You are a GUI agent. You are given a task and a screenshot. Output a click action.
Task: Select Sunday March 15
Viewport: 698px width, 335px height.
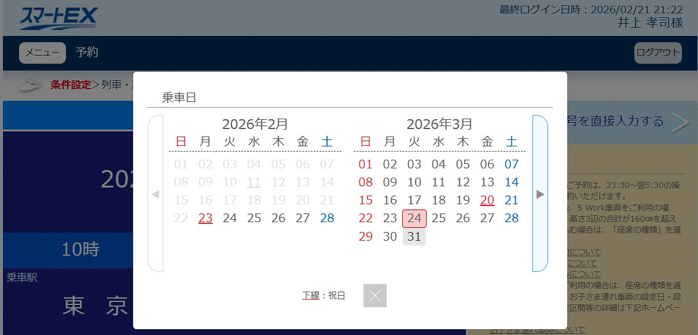[366, 200]
